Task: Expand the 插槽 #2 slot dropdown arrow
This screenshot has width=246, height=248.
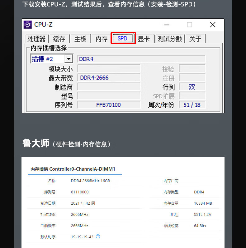Action: click(x=69, y=59)
